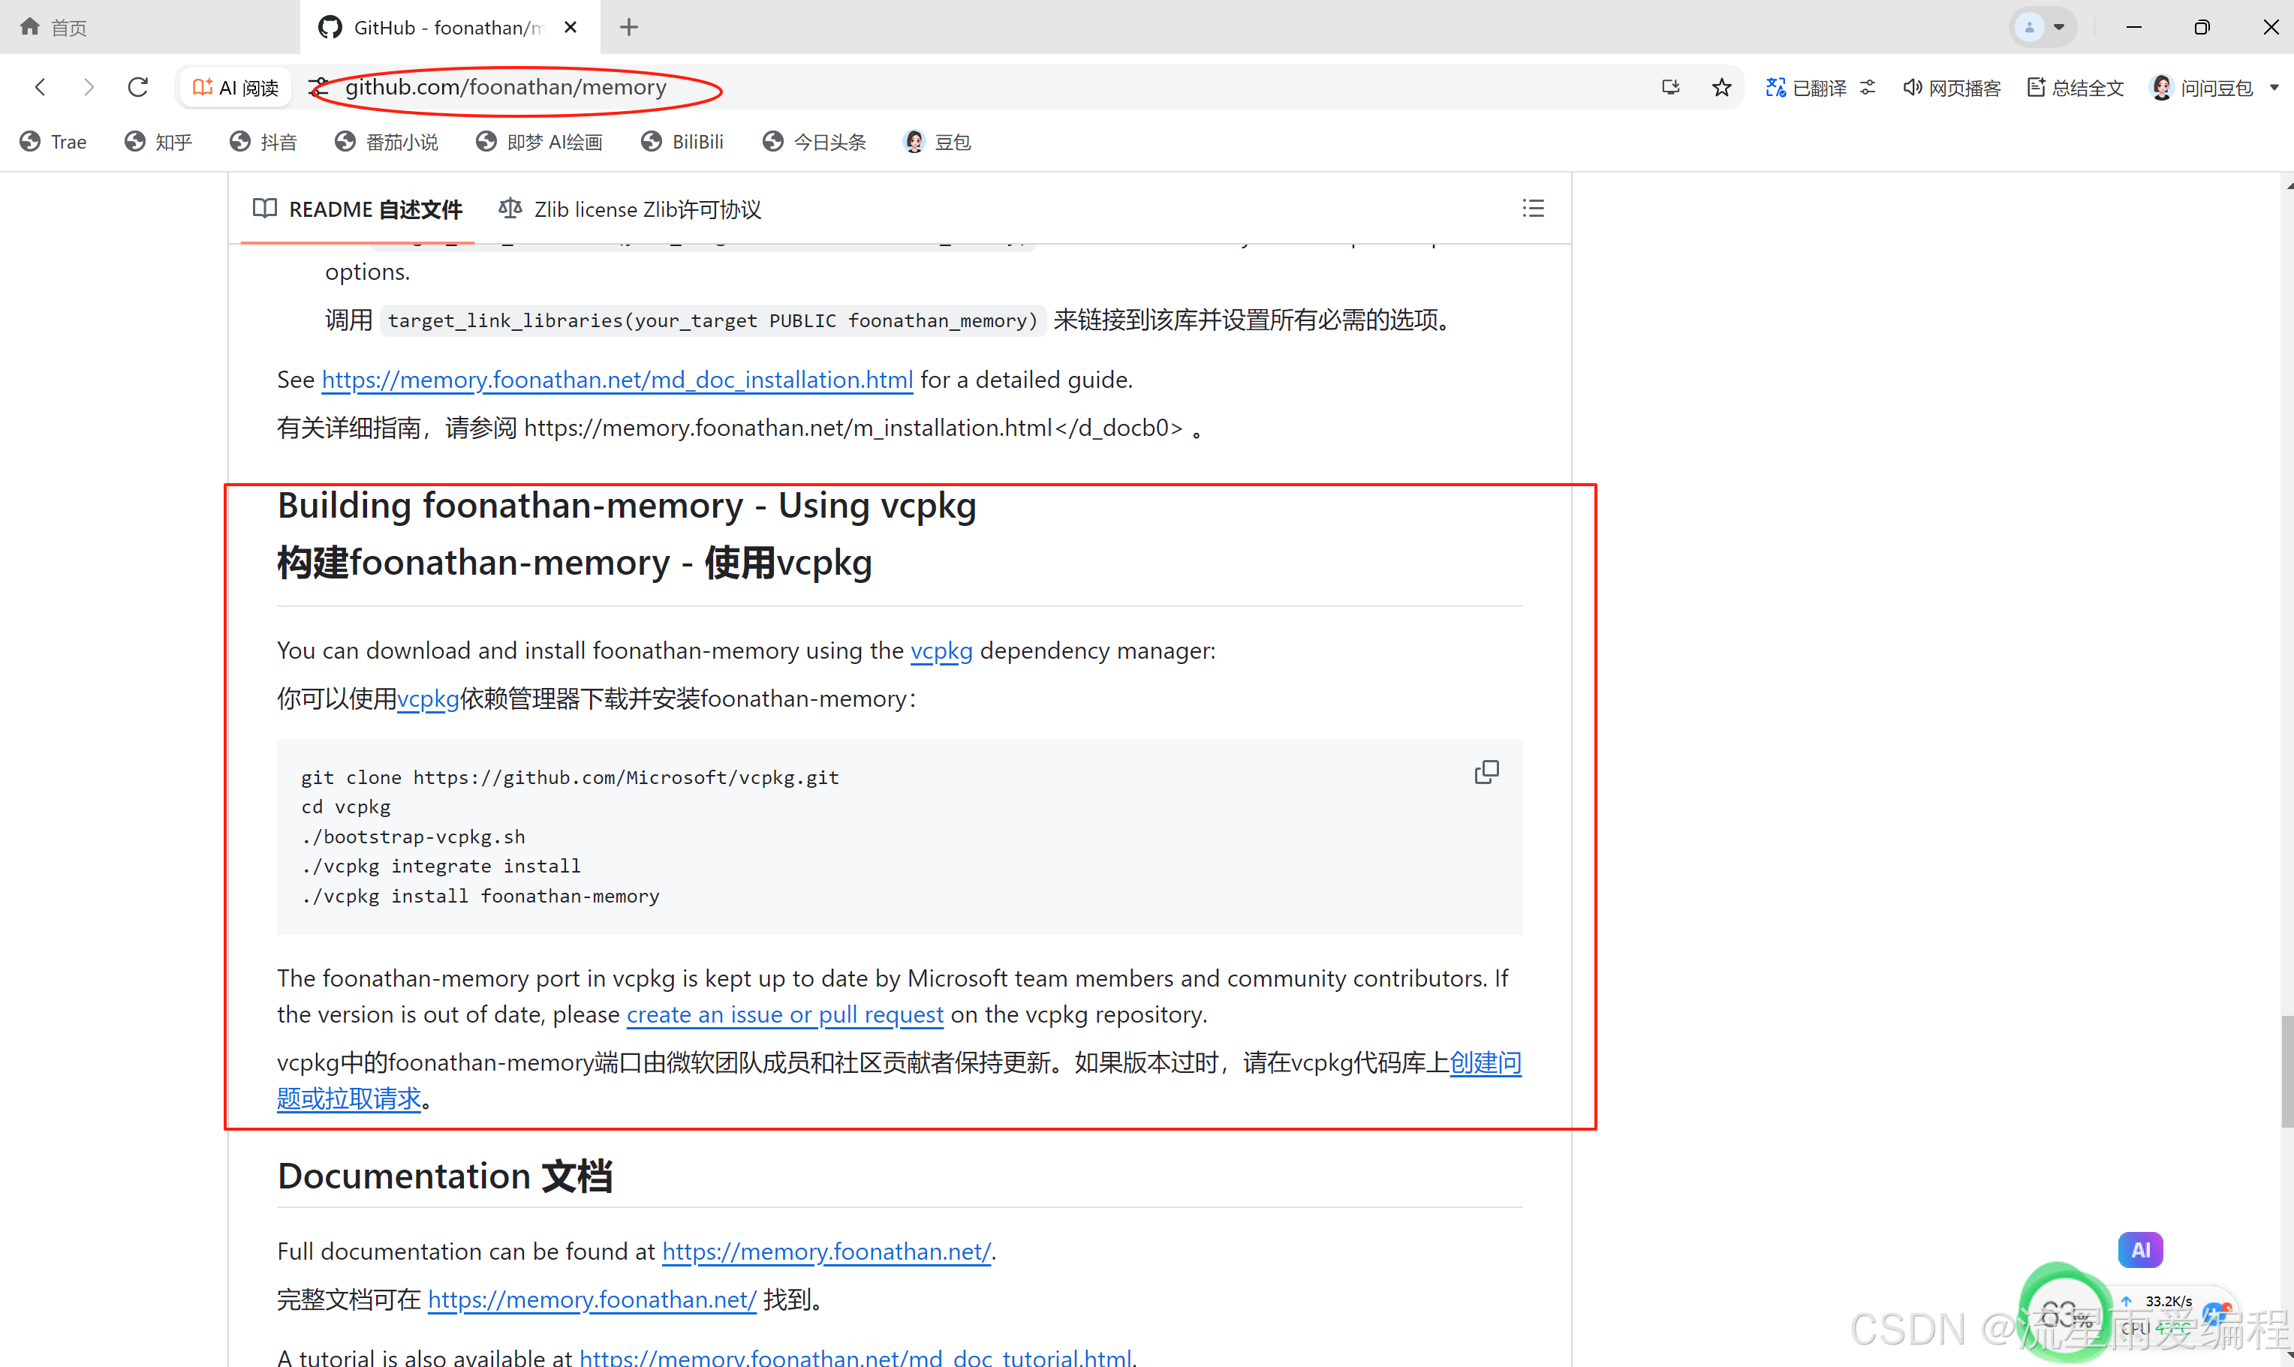Click the vcpkg link in Chinese sentence
Screen dimensions: 2294x1367
point(428,699)
